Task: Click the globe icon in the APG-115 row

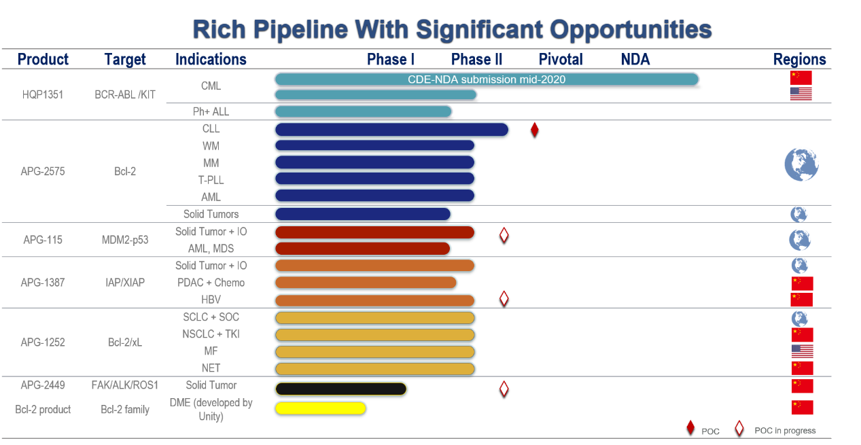Action: point(799,240)
